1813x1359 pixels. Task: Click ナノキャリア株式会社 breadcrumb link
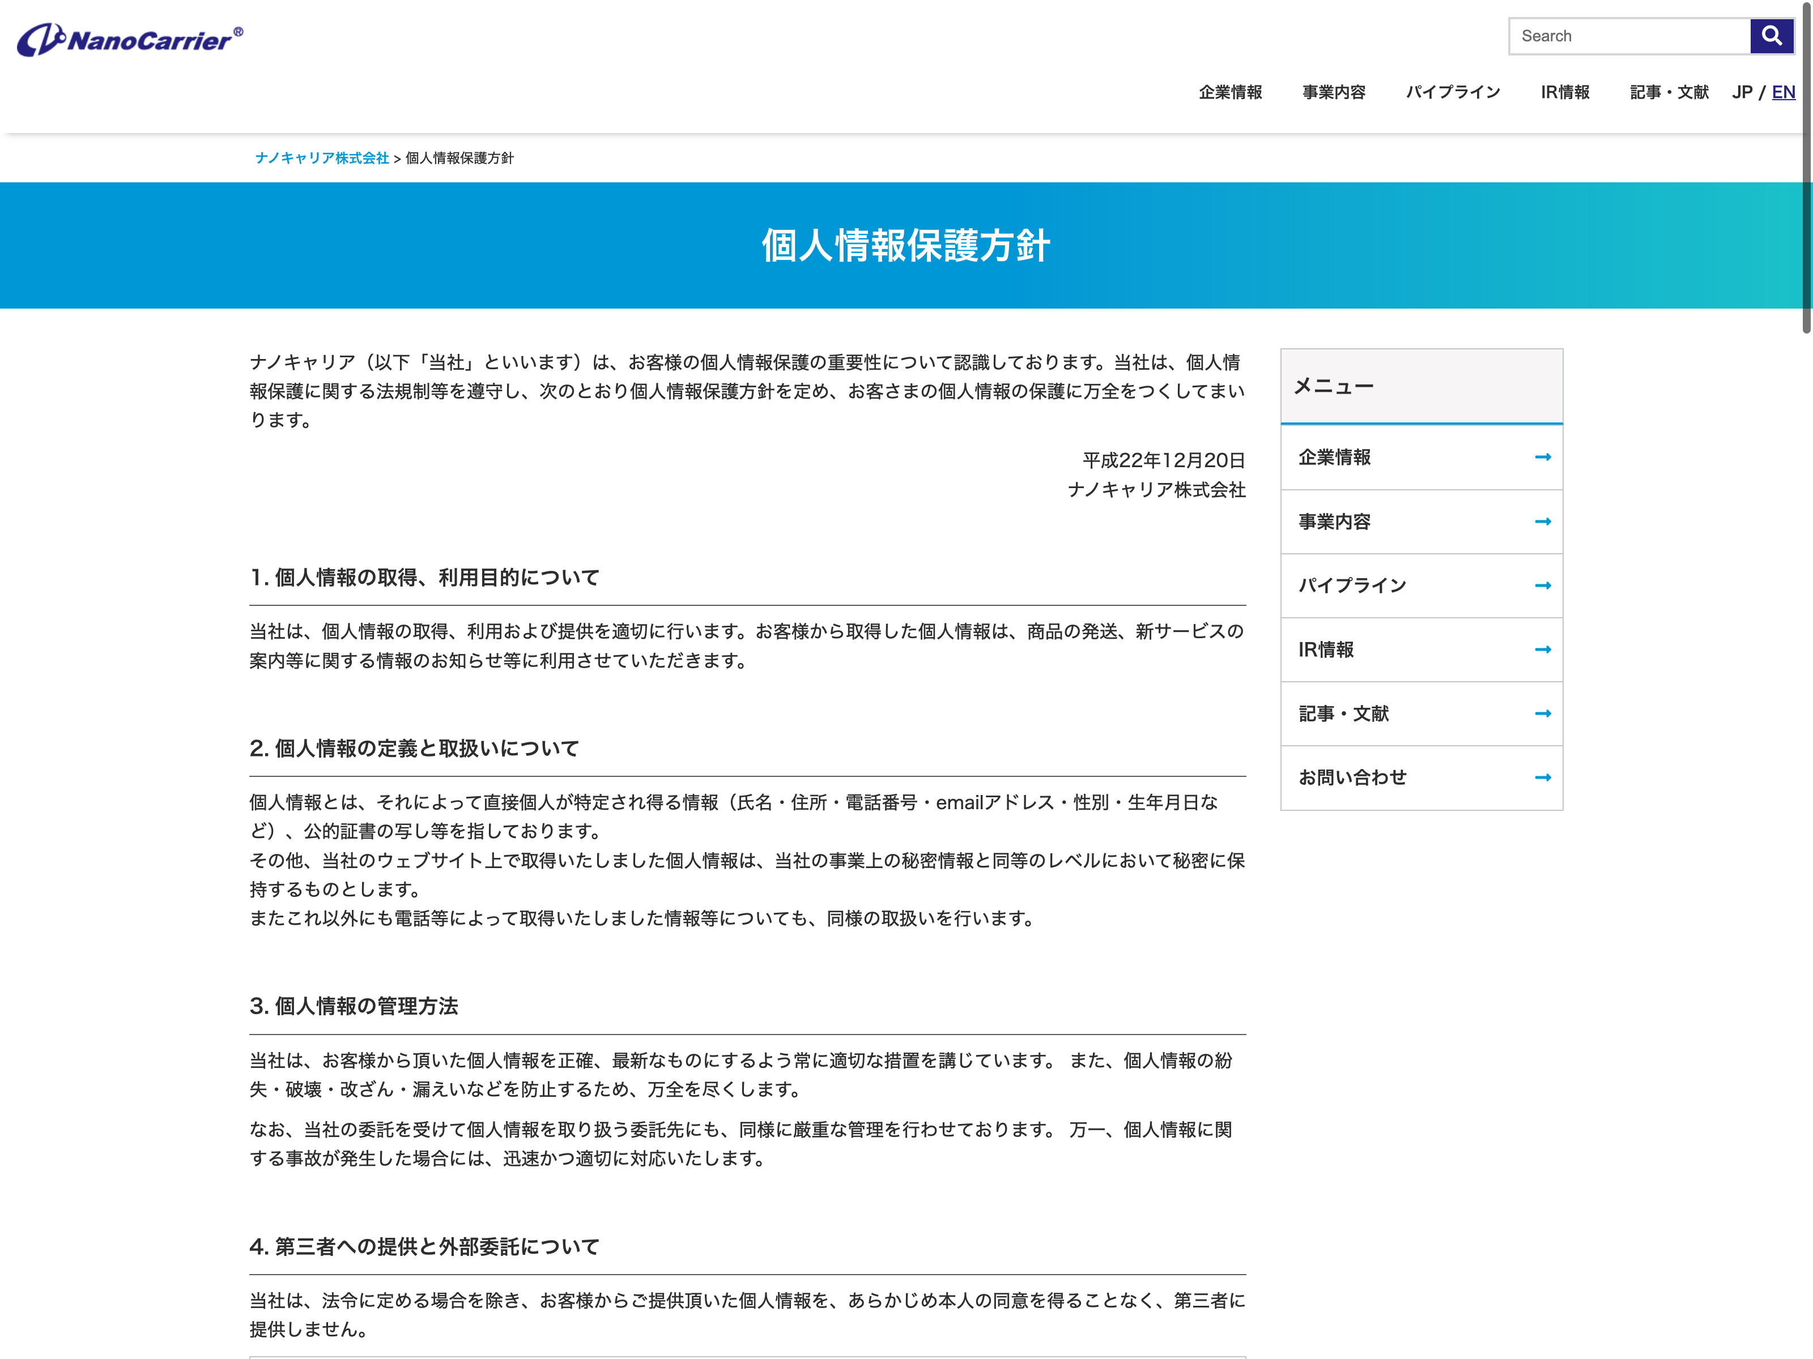[321, 158]
